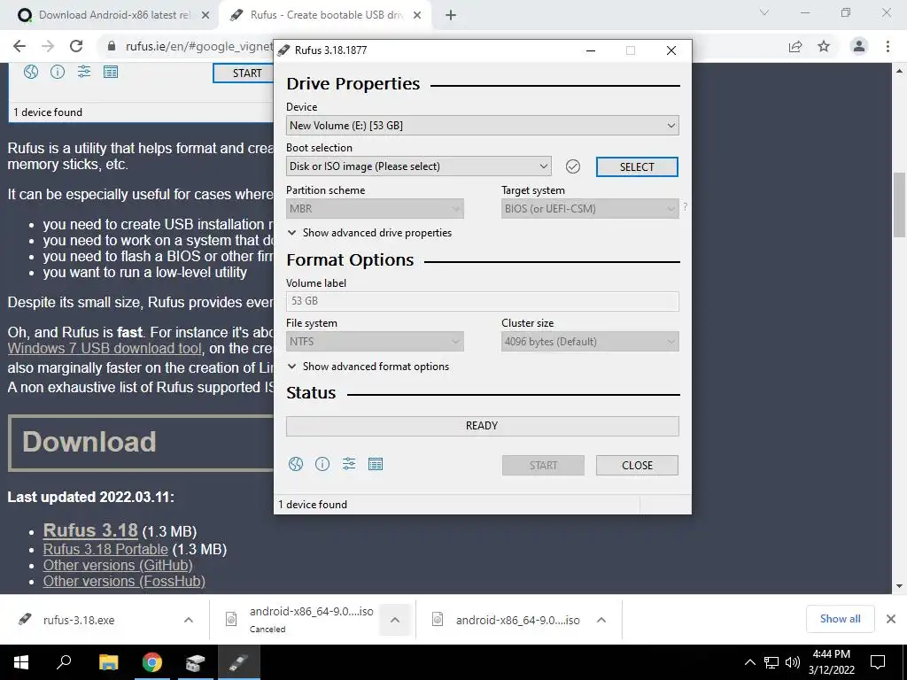
Task: Open Windows 7 USB download tool link
Action: pyautogui.click(x=105, y=348)
